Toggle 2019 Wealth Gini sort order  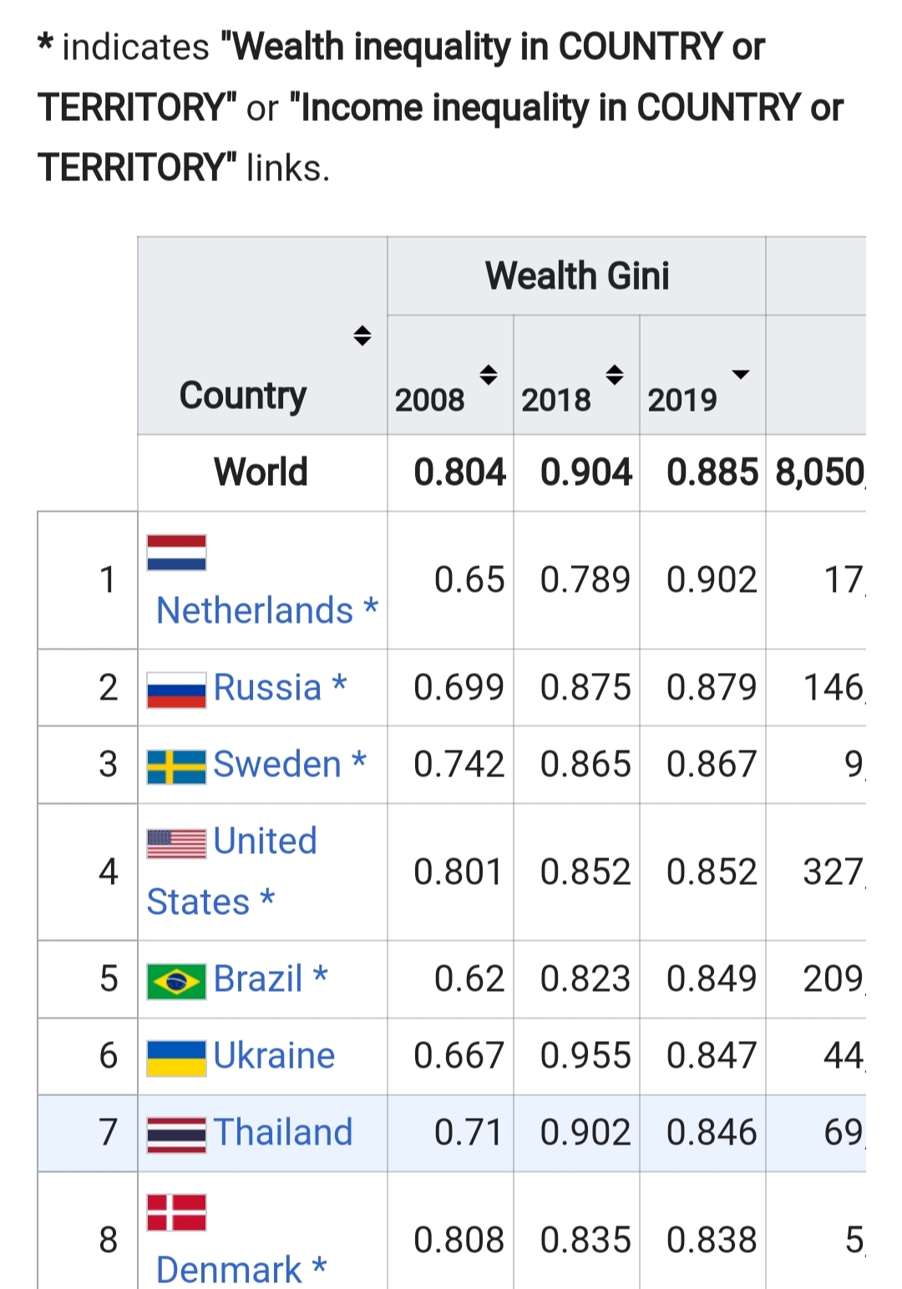[740, 375]
